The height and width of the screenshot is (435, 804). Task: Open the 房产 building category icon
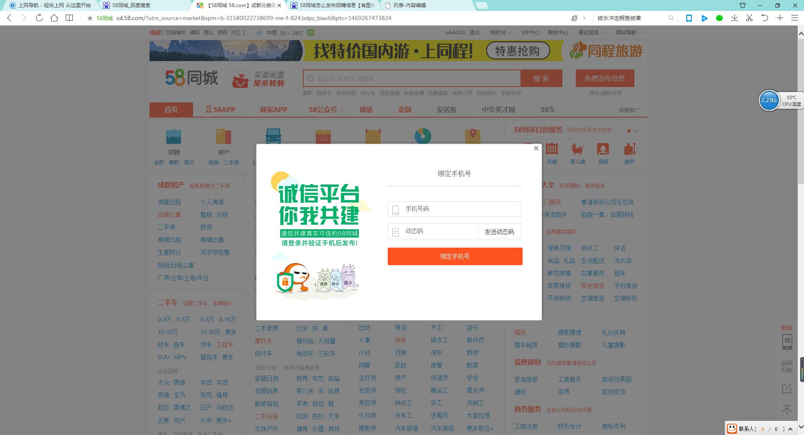[x=224, y=137]
